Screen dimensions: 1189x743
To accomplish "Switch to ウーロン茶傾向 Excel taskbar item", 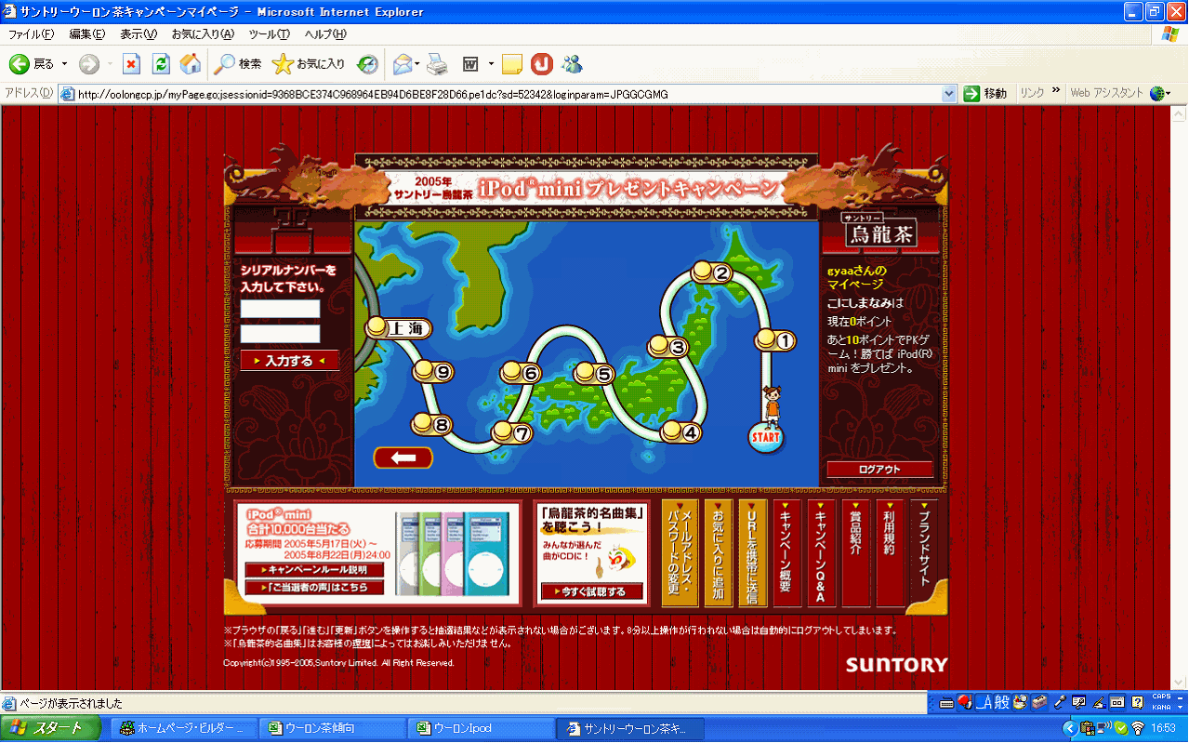I will pyautogui.click(x=333, y=728).
